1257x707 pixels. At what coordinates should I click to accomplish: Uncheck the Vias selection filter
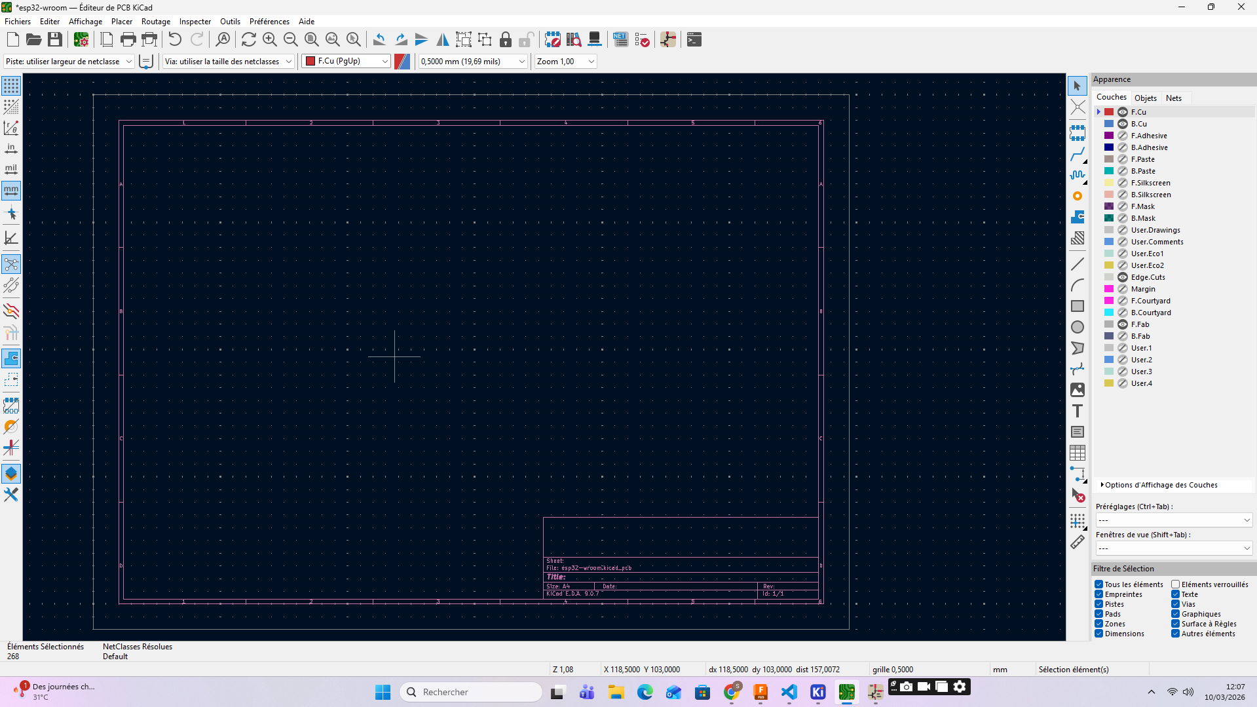click(x=1176, y=604)
